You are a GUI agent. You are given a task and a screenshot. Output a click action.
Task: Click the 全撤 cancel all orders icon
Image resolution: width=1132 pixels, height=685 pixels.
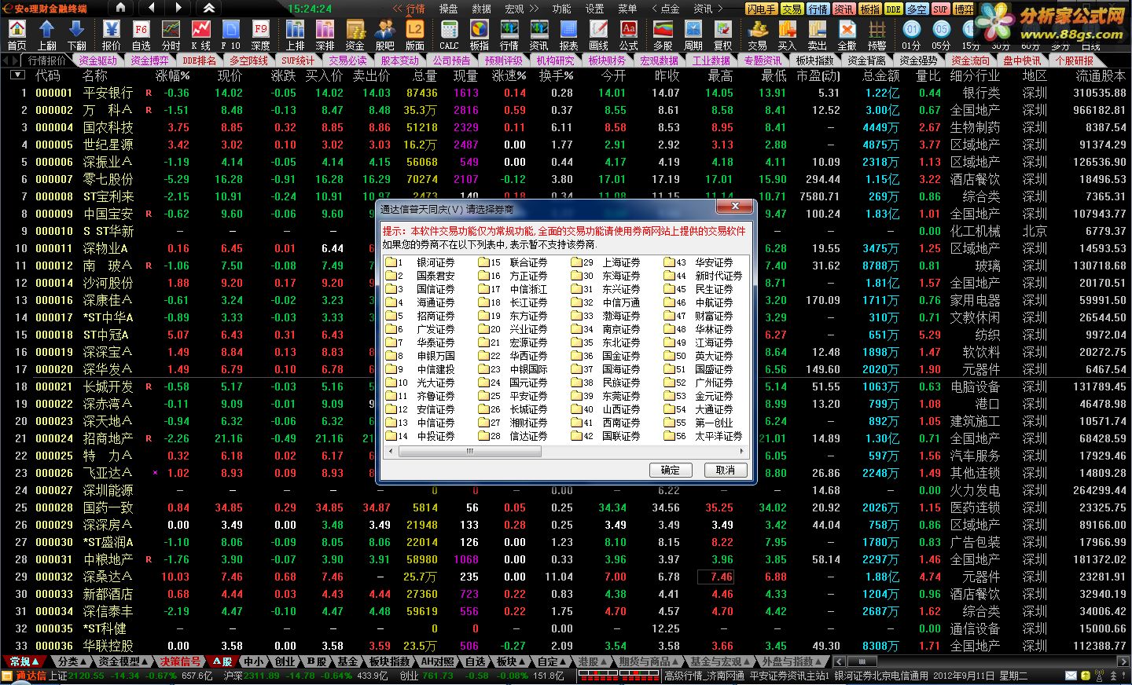(847, 35)
